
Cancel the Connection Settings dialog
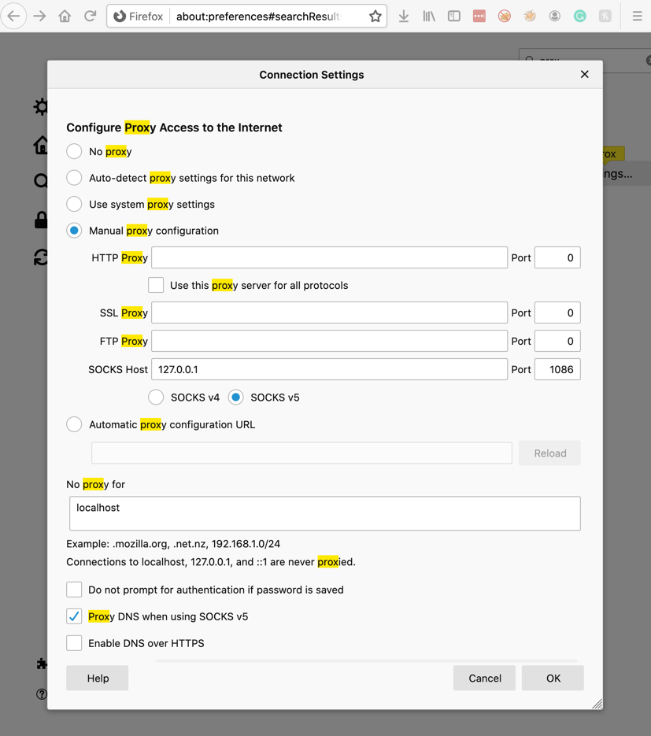tap(484, 678)
